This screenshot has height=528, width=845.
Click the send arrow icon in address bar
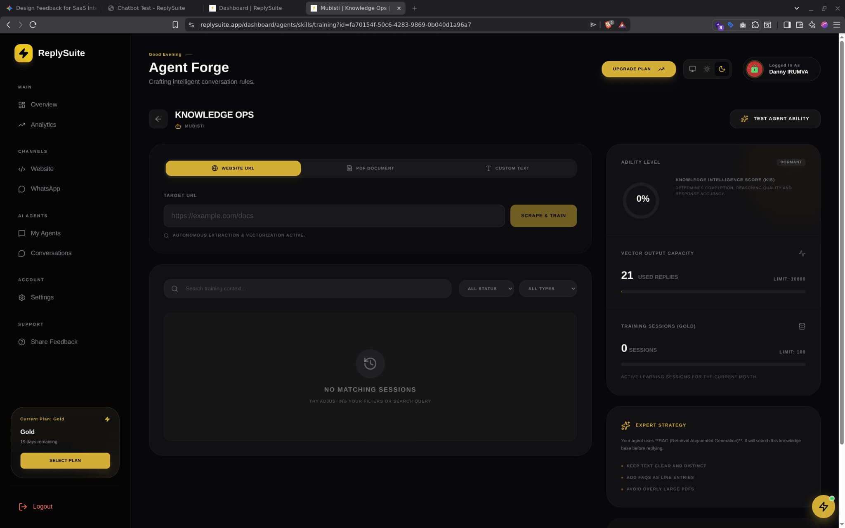click(x=593, y=25)
